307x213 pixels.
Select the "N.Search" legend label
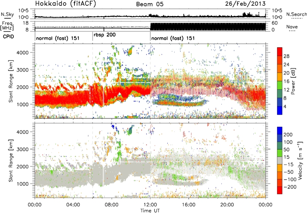click(x=297, y=14)
